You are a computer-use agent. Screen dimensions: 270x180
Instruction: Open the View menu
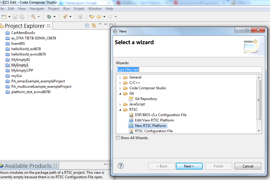pos(22,9)
